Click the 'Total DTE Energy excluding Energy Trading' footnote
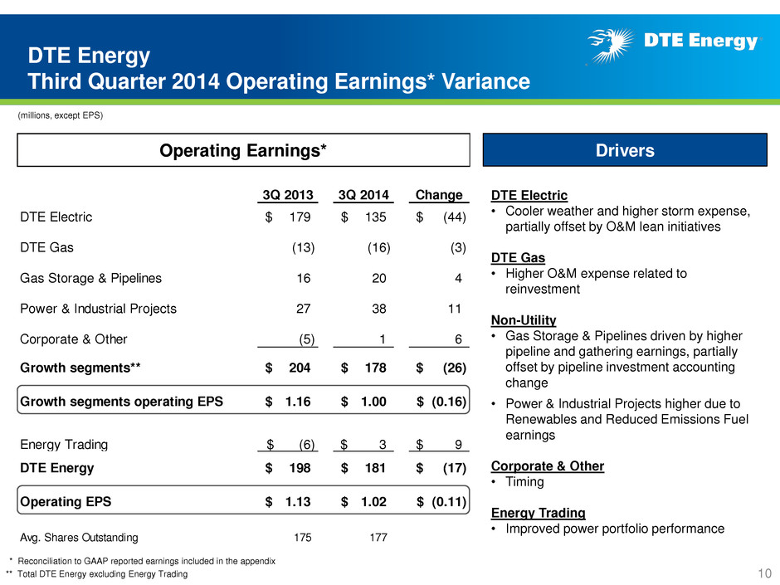The image size is (780, 585). pyautogui.click(x=102, y=574)
